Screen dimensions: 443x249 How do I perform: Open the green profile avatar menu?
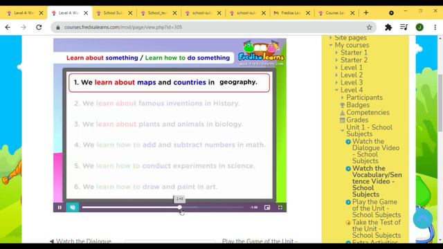[x=419, y=28]
